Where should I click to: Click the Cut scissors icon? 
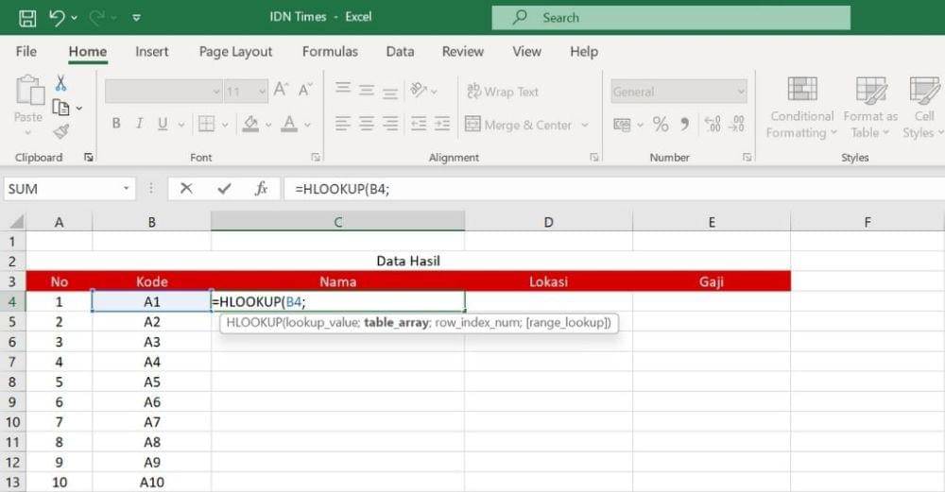[x=61, y=83]
